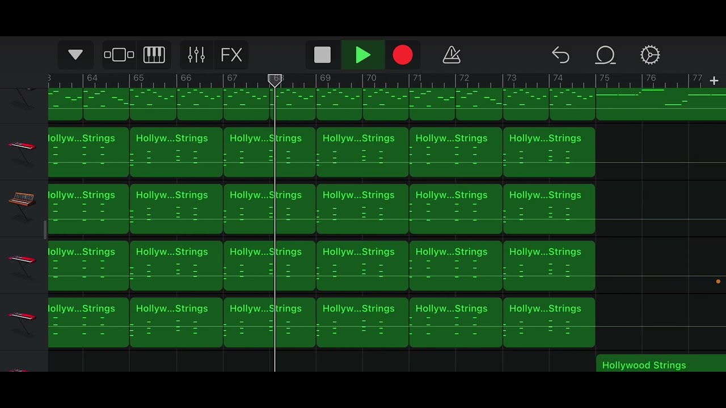Viewport: 726px width, 408px height.
Task: Select the synth track's region starting at bar 65
Action: 176,209
